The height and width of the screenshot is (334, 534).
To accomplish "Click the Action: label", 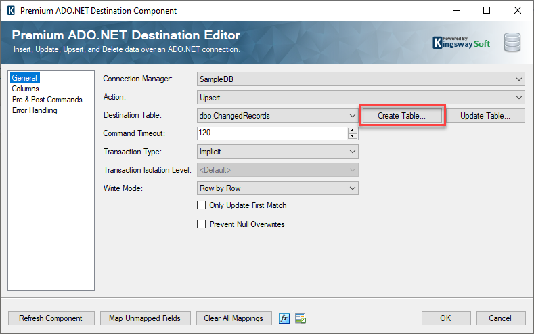I will [115, 97].
